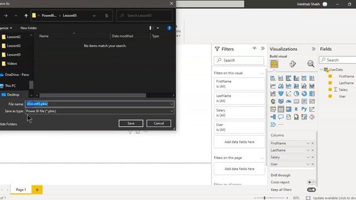
Task: Refresh the Lesson65 folder view
Action: tap(107, 16)
